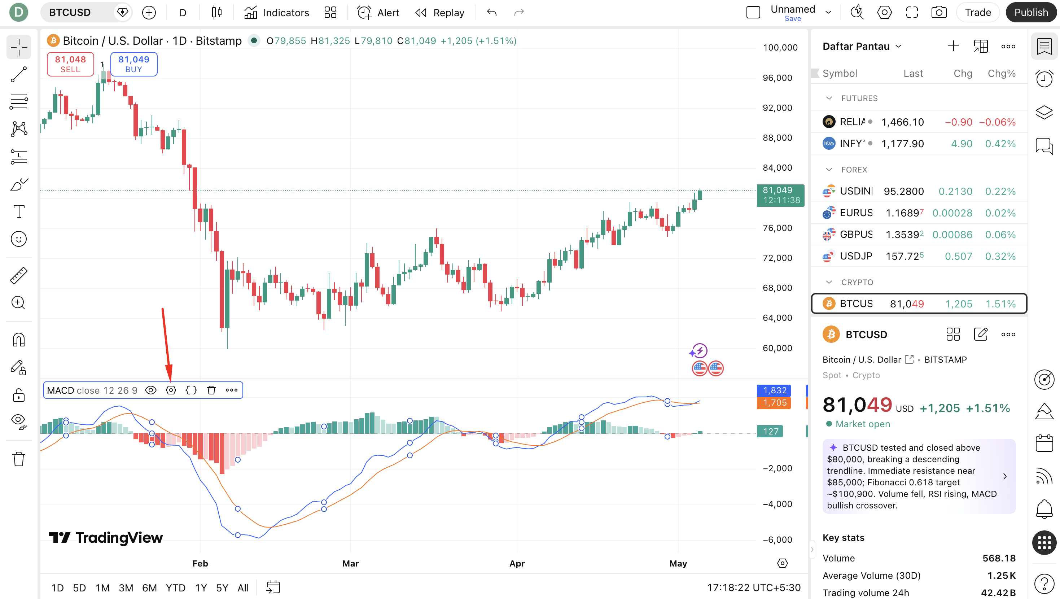
Task: Select the YTD date range
Action: point(176,587)
